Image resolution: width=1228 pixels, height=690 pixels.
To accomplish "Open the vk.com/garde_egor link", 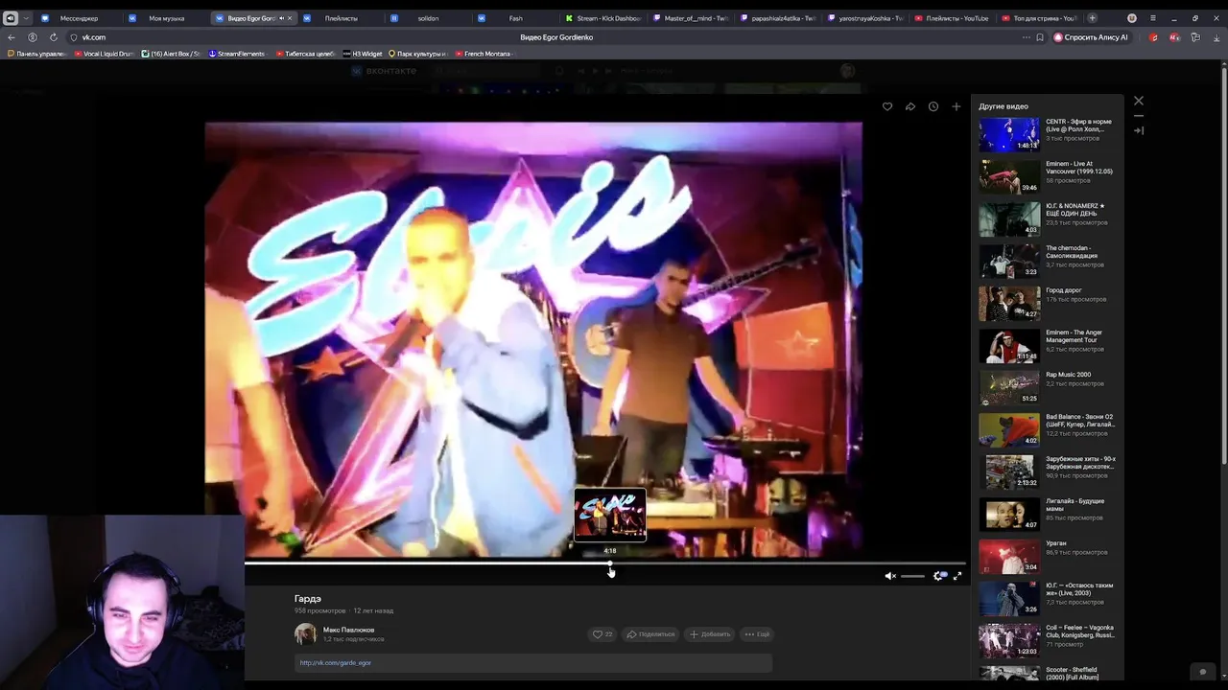I will (335, 662).
